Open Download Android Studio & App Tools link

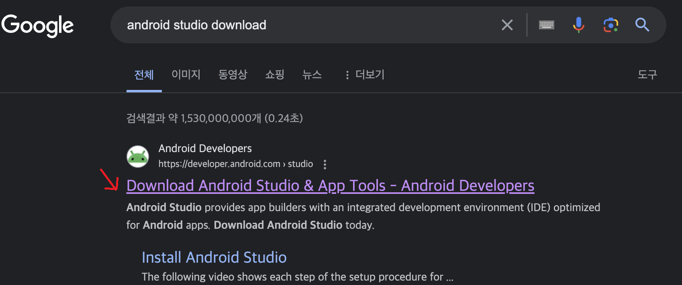(330, 185)
